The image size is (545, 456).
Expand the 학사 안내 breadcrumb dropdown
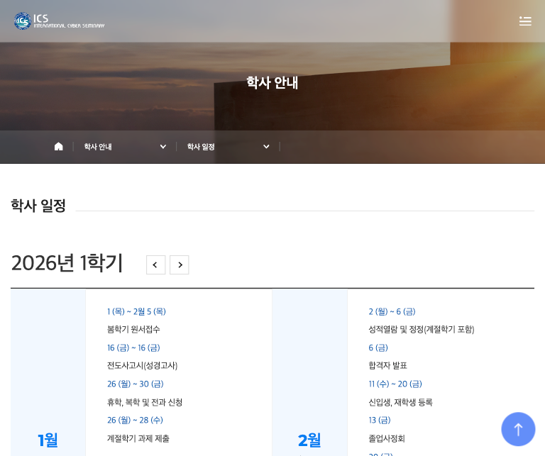(x=125, y=147)
